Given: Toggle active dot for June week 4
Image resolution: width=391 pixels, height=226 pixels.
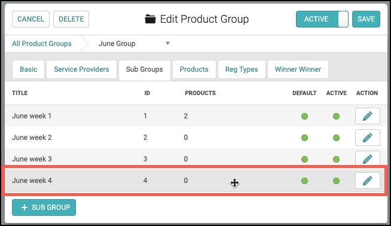Looking at the screenshot, I should click(336, 181).
